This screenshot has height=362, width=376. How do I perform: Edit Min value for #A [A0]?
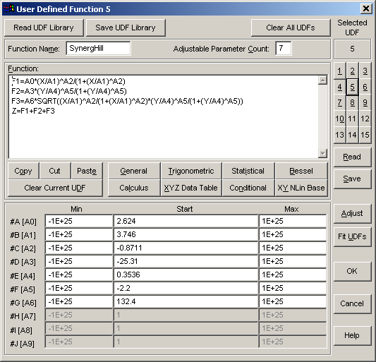(79, 221)
